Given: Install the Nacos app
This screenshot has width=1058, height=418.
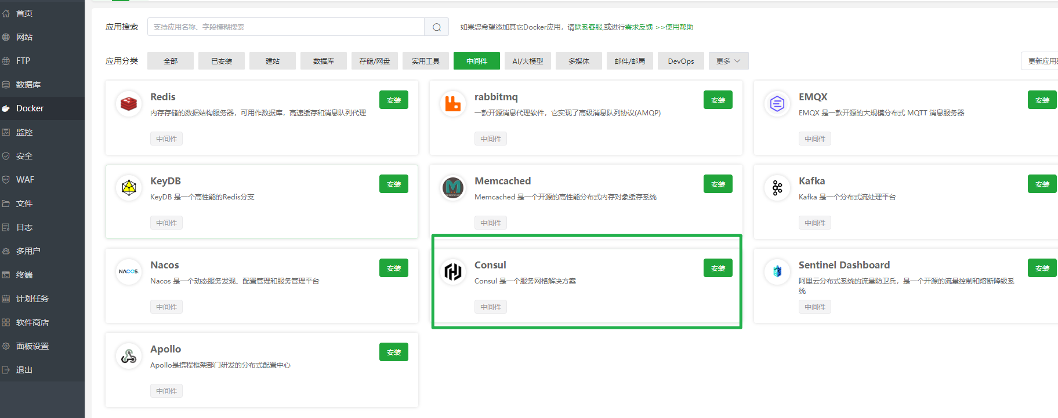Looking at the screenshot, I should coord(394,268).
